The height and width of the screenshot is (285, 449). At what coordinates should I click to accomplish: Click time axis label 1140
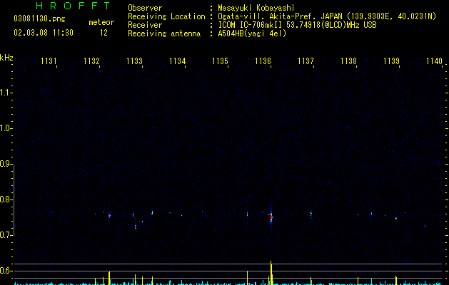[435, 61]
